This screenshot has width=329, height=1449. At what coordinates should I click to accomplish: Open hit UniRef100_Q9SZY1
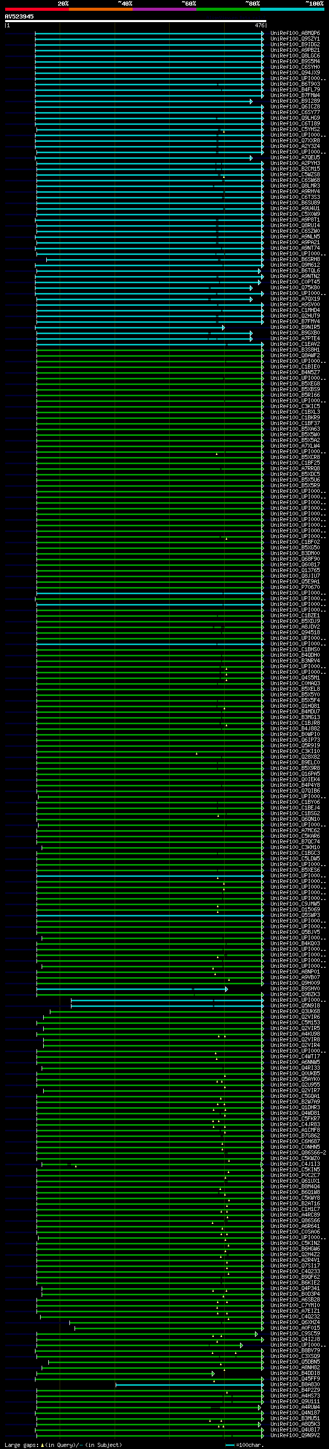(x=295, y=39)
